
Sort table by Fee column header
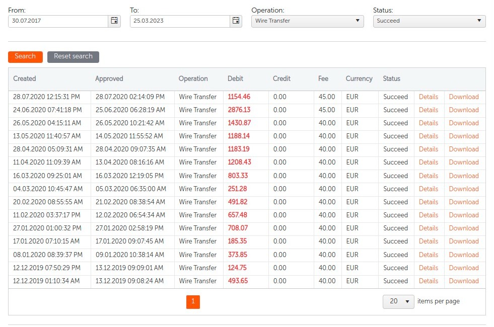click(x=323, y=79)
